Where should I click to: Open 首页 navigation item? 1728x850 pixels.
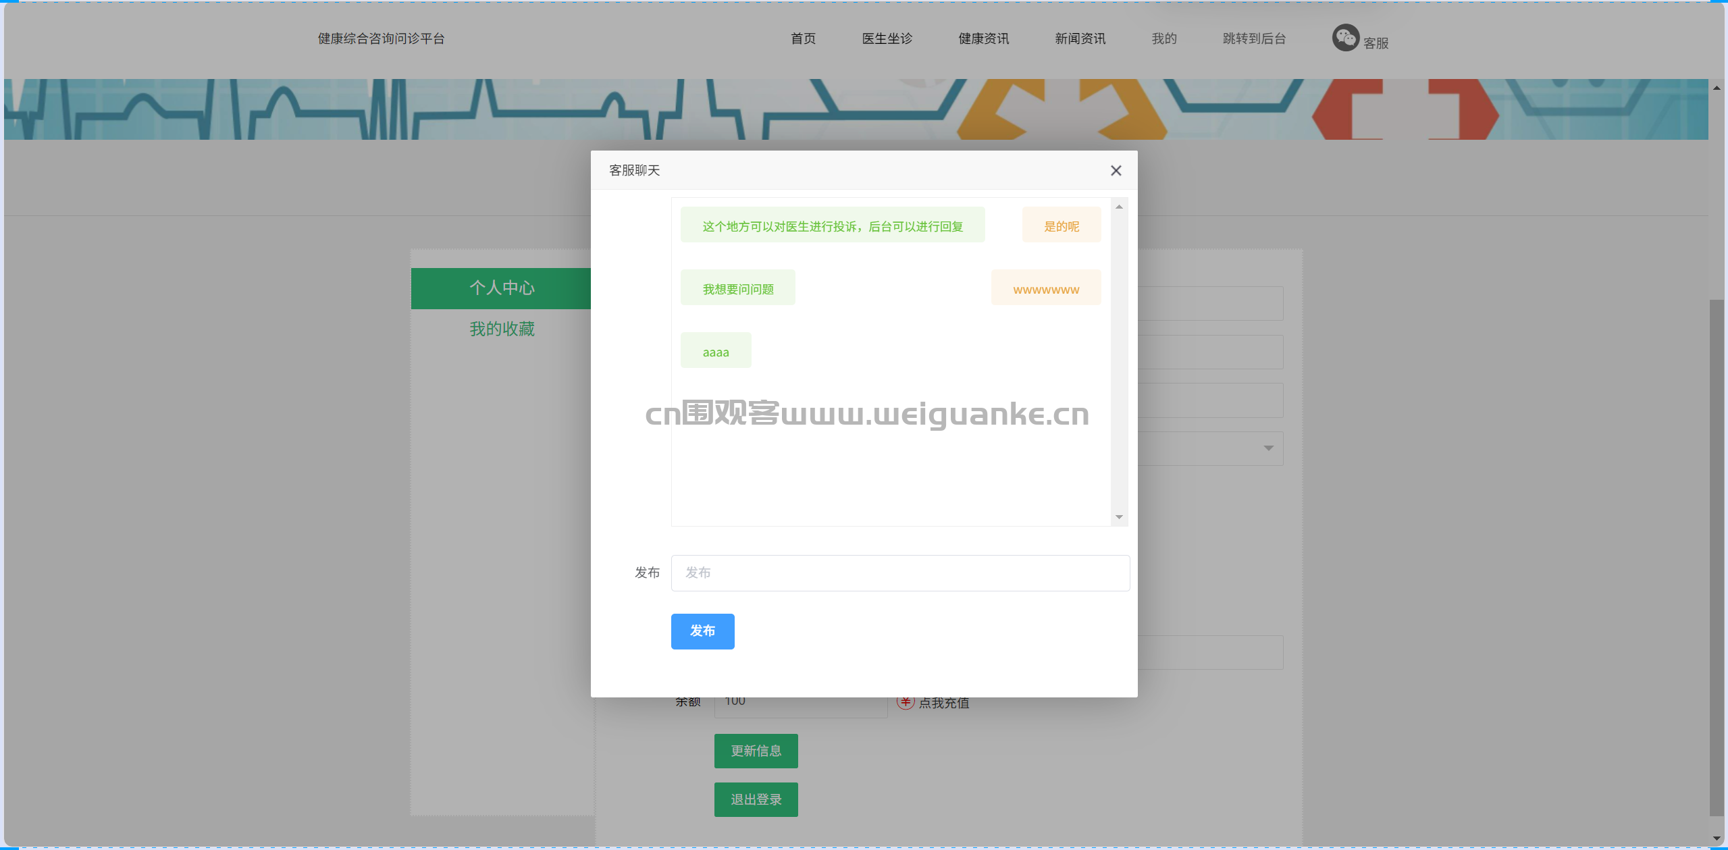(x=803, y=38)
